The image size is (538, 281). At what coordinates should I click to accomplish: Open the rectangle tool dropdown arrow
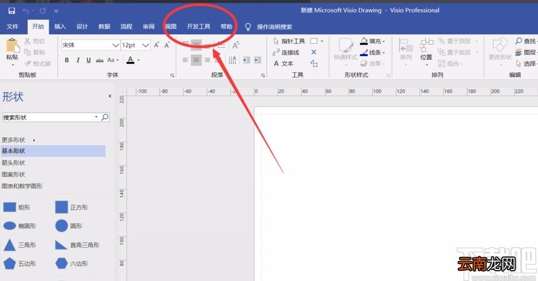coord(322,41)
